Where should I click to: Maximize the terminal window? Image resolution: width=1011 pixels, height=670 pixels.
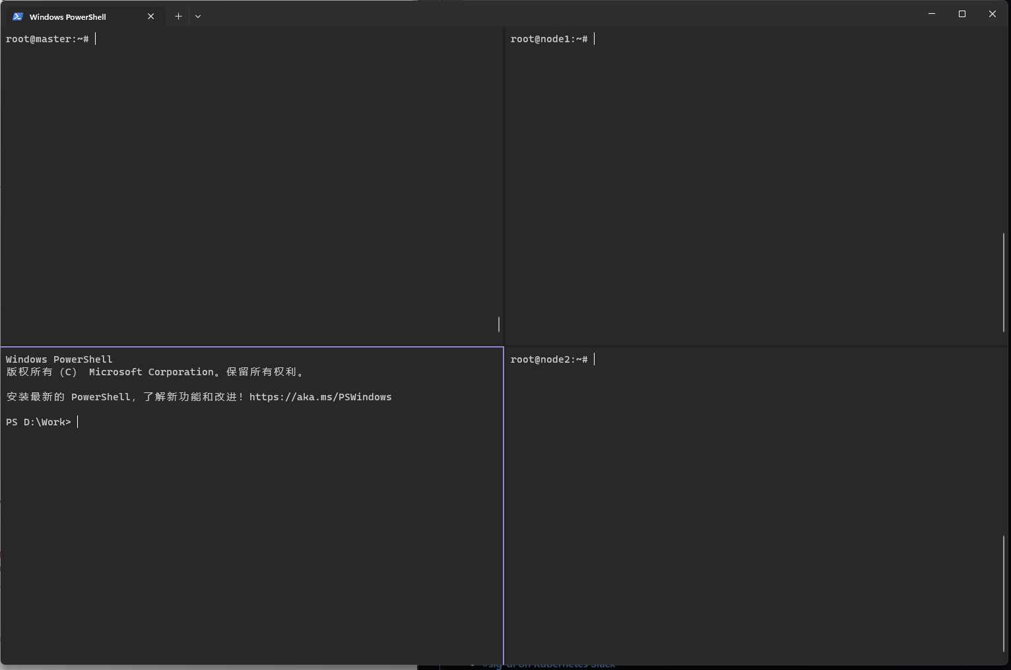pyautogui.click(x=962, y=14)
